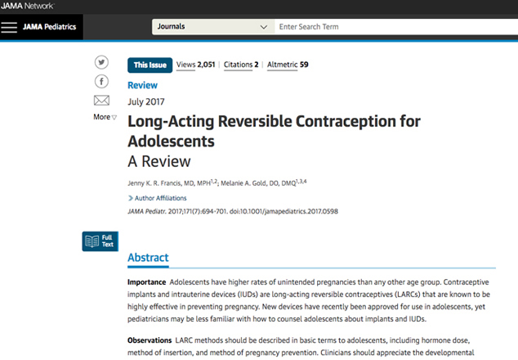Image resolution: width=518 pixels, height=360 pixels.
Task: Open the Citations 2 link
Action: click(241, 65)
